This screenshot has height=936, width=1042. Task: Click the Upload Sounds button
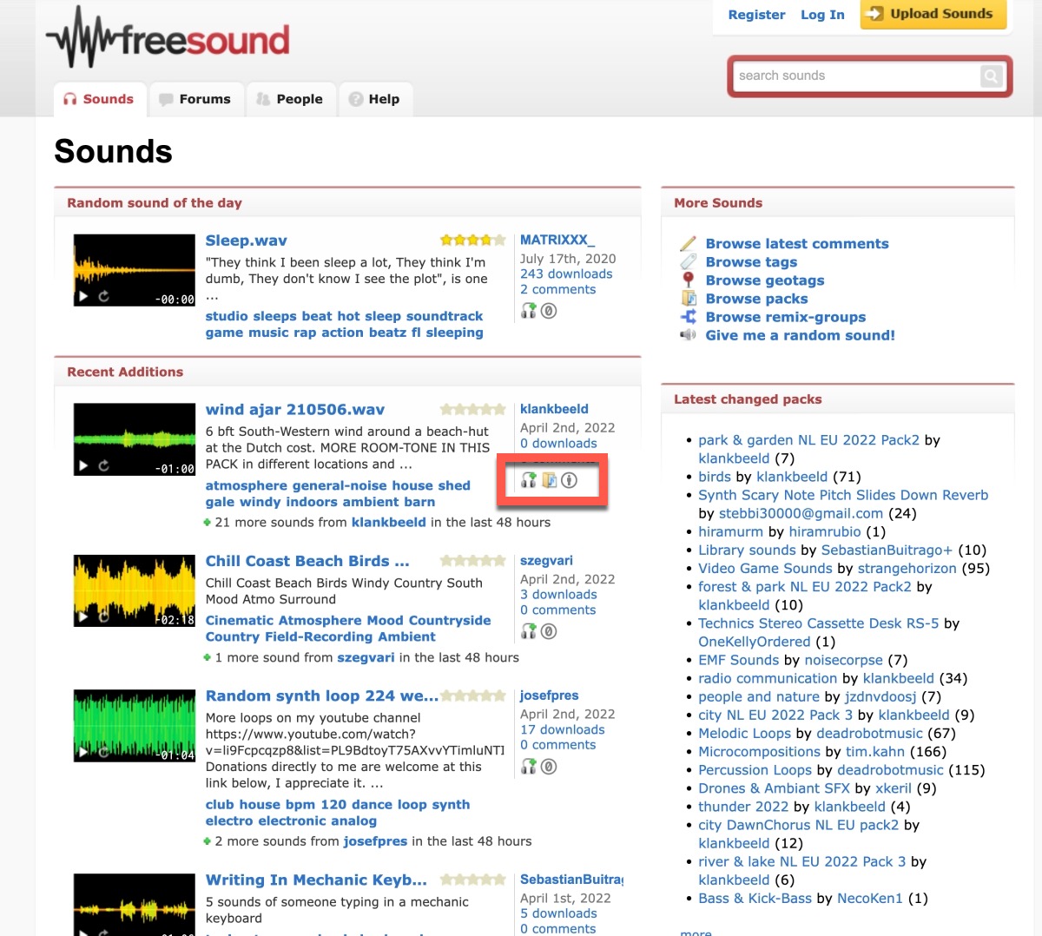(x=933, y=14)
